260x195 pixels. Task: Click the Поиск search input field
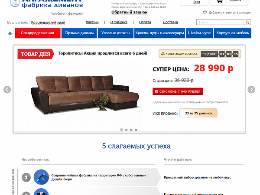click(220, 22)
